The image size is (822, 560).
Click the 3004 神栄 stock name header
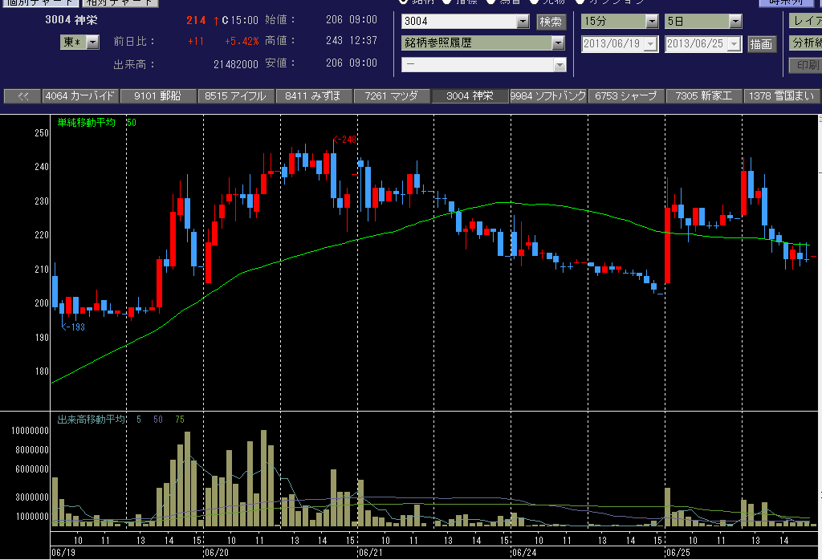pyautogui.click(x=71, y=20)
